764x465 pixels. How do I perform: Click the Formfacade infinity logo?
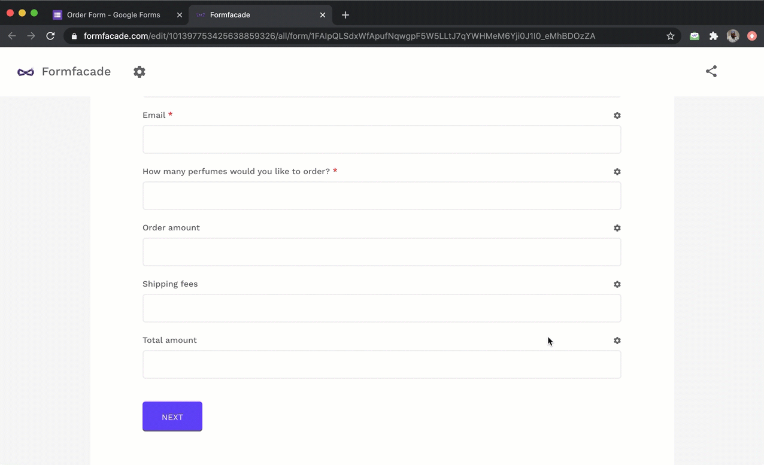(x=26, y=72)
